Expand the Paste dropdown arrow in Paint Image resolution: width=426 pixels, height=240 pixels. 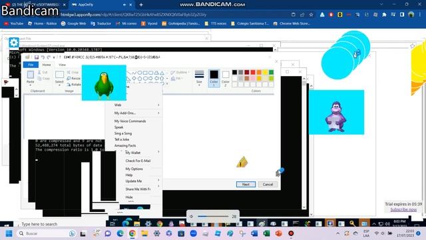[31, 85]
